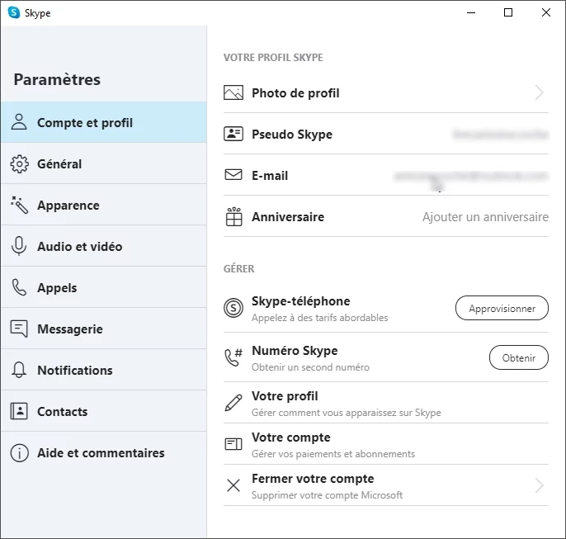Click the envelope icon for E-mail
Viewport: 566px width, 539px height.
(x=233, y=175)
